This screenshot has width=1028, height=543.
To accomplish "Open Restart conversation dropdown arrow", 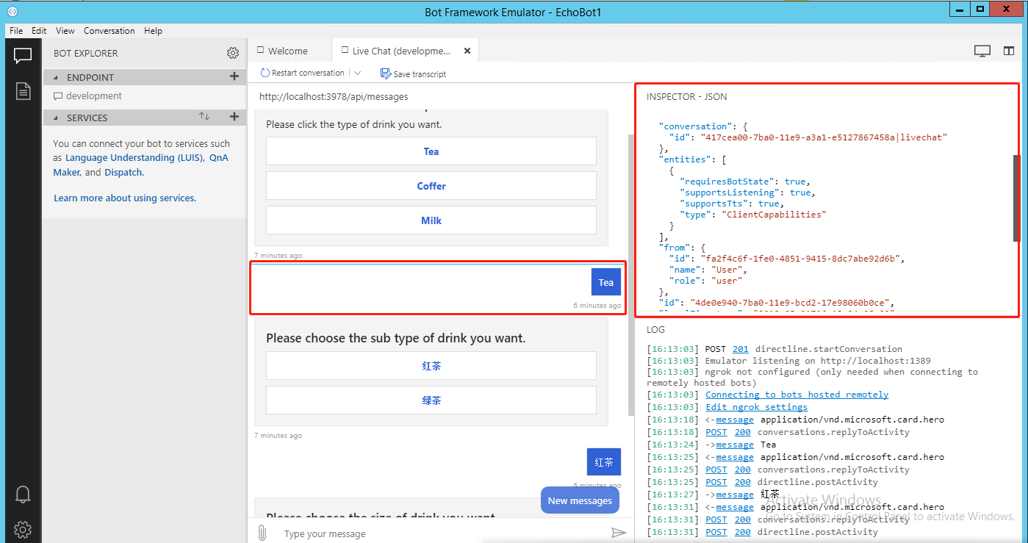I will (x=357, y=73).
